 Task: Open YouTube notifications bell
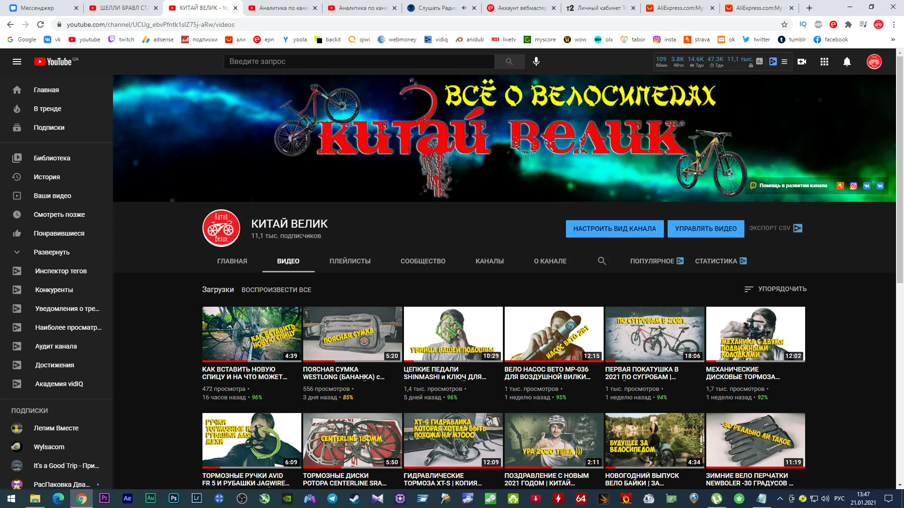click(x=847, y=62)
